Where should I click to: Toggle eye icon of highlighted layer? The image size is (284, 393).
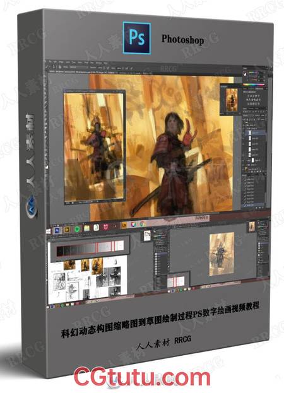click(x=244, y=132)
